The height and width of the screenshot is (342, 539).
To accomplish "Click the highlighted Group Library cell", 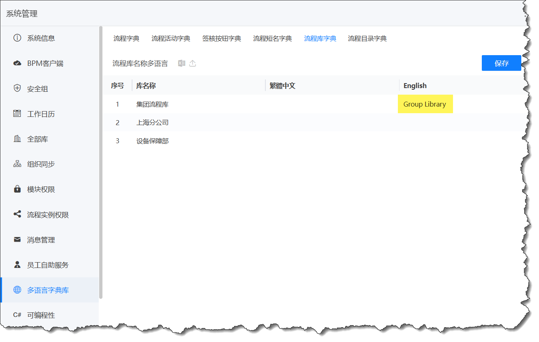I will (x=425, y=104).
